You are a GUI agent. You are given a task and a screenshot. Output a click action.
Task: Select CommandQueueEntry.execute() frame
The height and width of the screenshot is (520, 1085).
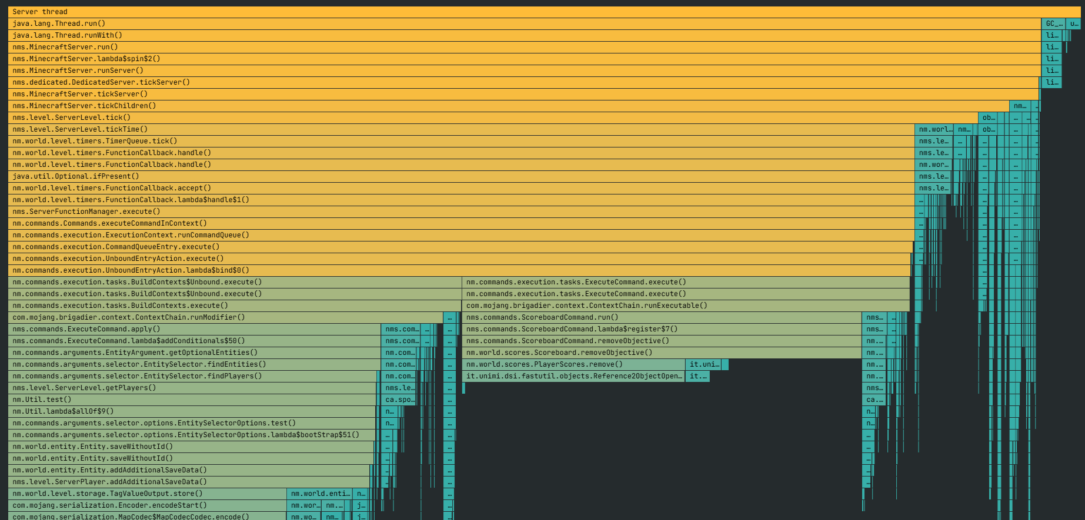click(x=460, y=247)
